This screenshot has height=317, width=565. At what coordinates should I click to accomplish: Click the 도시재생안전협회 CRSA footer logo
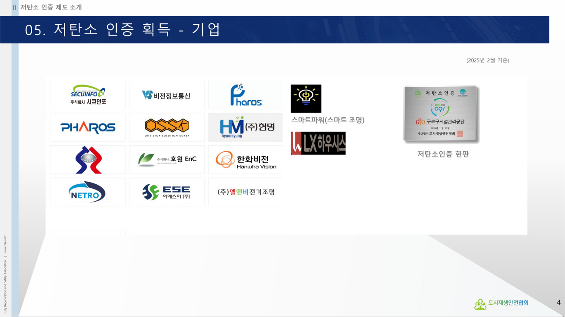[x=501, y=303]
